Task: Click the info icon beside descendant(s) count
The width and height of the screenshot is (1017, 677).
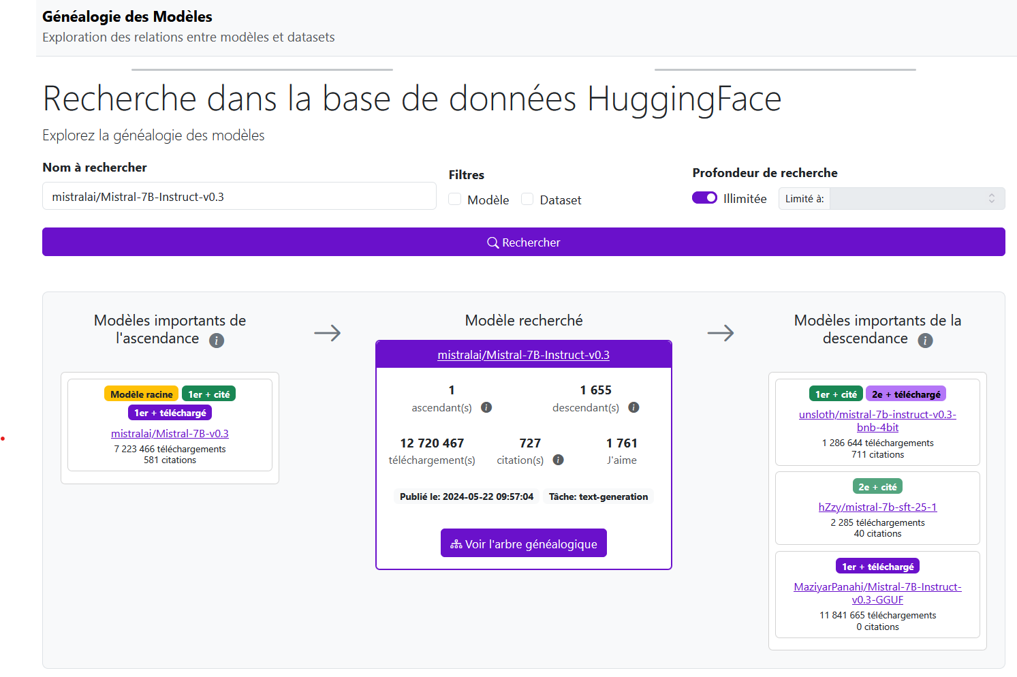Action: pos(633,407)
